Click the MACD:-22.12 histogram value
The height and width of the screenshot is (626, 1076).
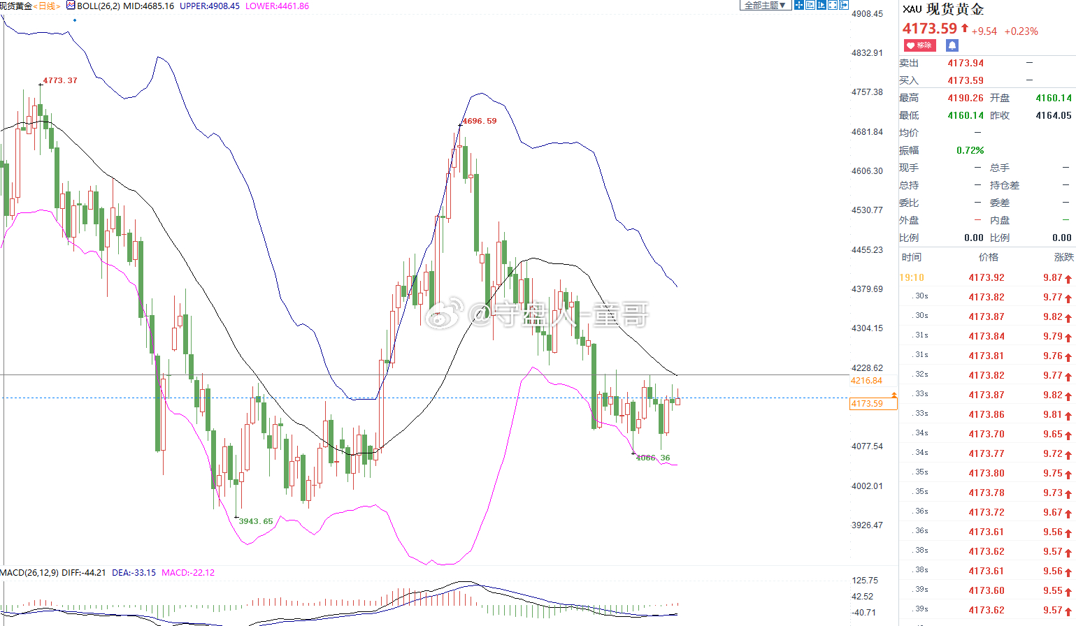pyautogui.click(x=188, y=573)
